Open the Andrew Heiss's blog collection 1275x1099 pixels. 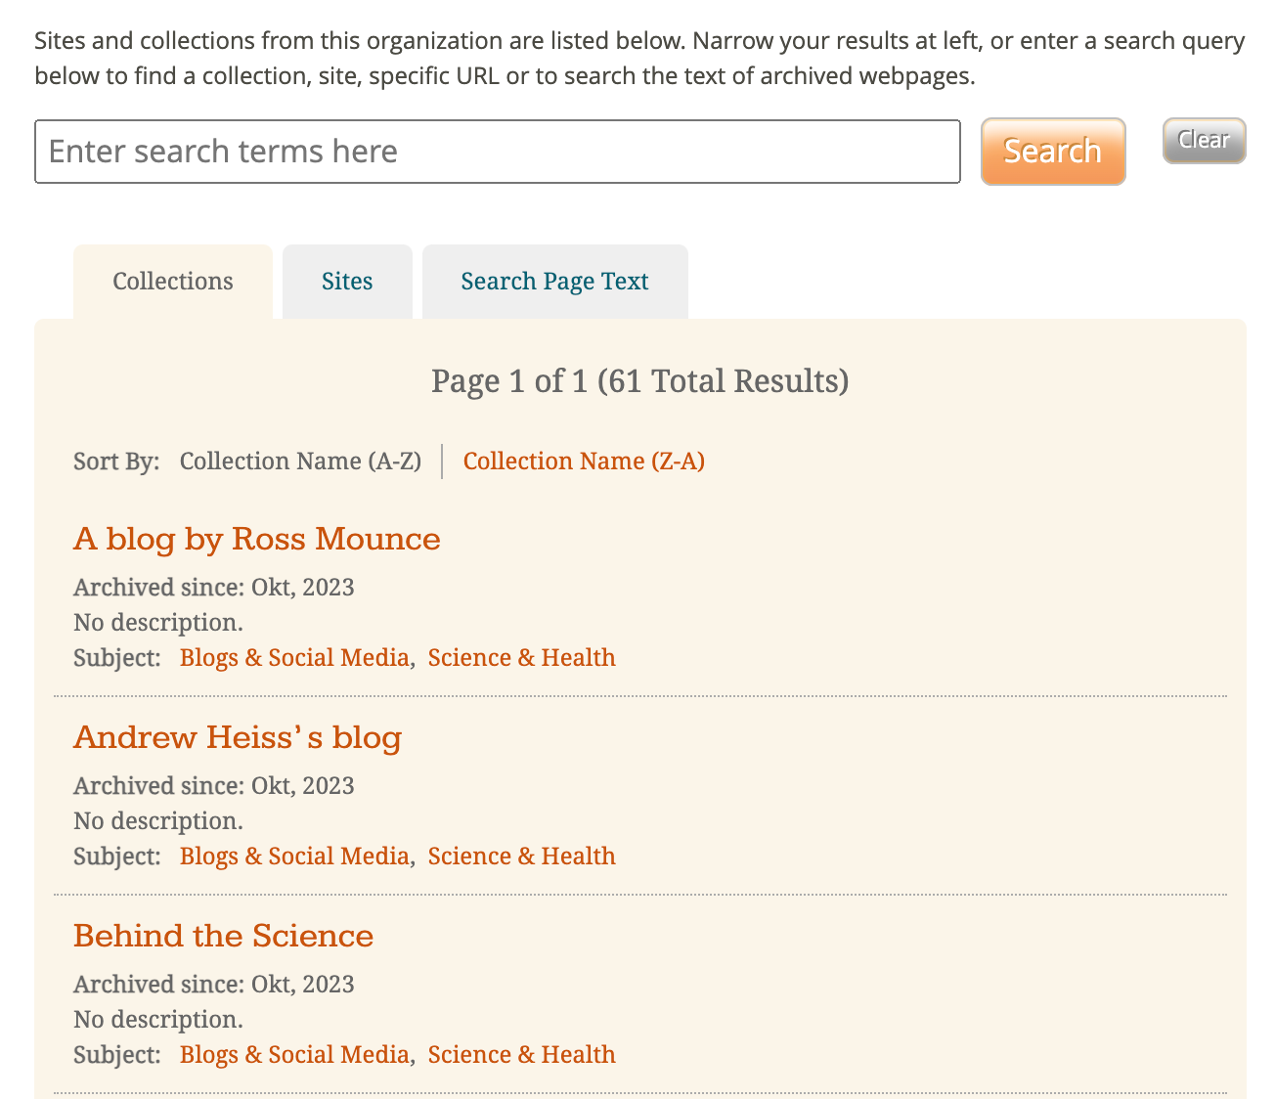(x=238, y=738)
